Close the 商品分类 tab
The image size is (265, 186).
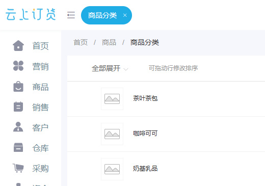coord(125,15)
